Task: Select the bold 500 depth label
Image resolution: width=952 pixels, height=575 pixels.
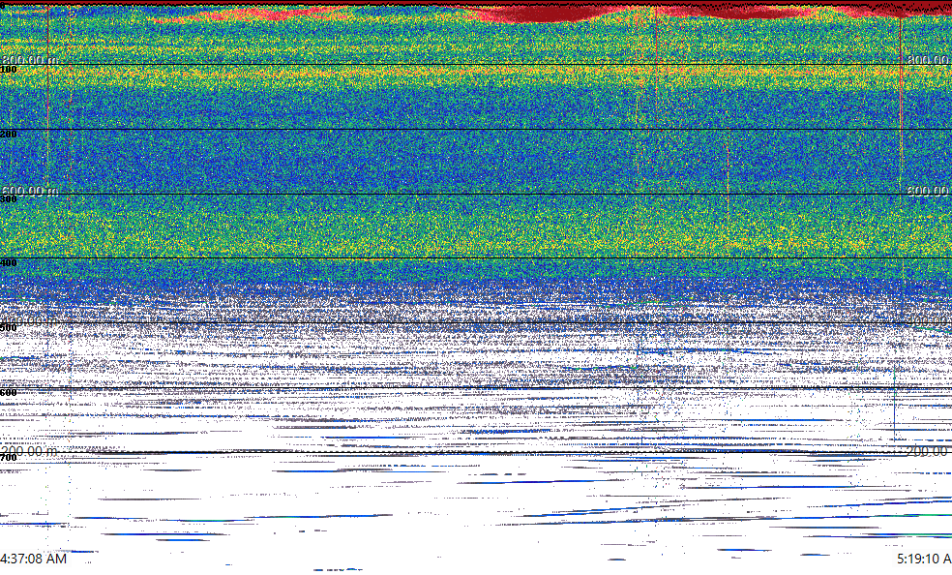Action: pyautogui.click(x=9, y=328)
